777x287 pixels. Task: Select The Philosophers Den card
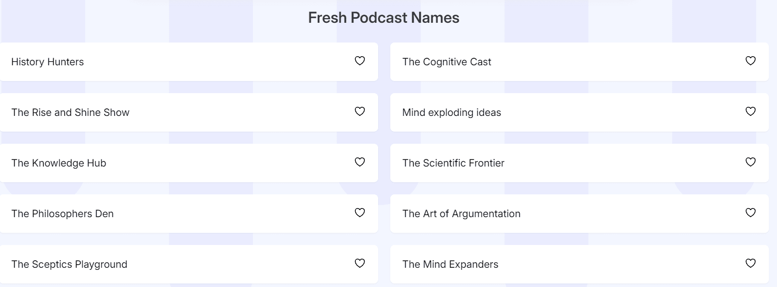189,214
